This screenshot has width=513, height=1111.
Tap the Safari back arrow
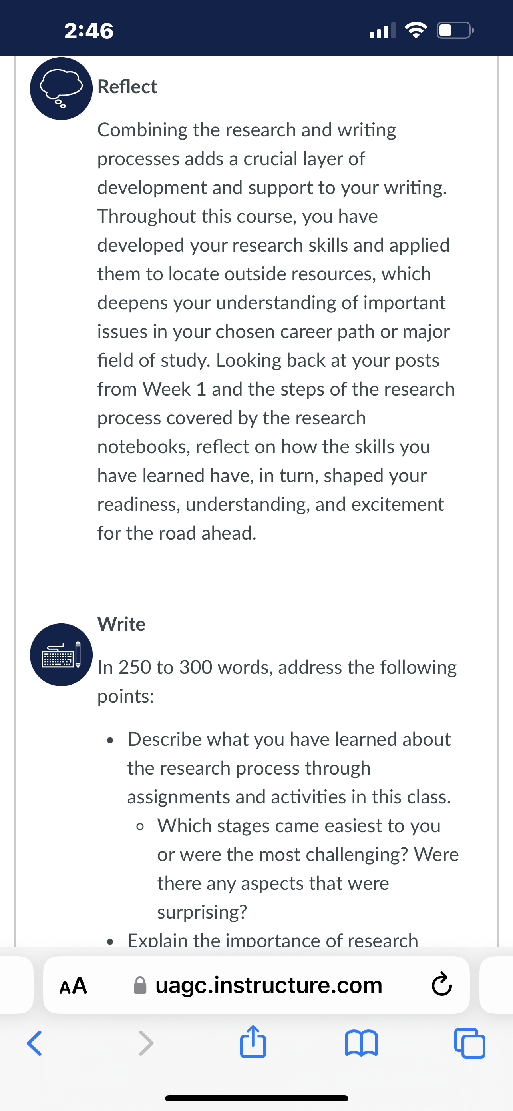(34, 1043)
